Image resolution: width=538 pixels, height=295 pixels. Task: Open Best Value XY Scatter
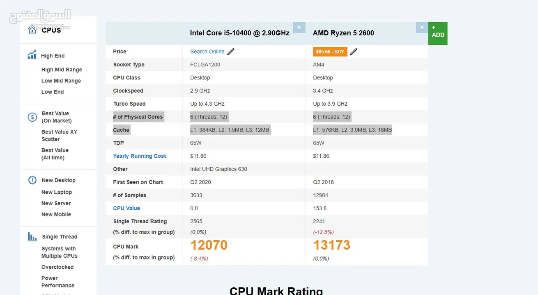[59, 136]
